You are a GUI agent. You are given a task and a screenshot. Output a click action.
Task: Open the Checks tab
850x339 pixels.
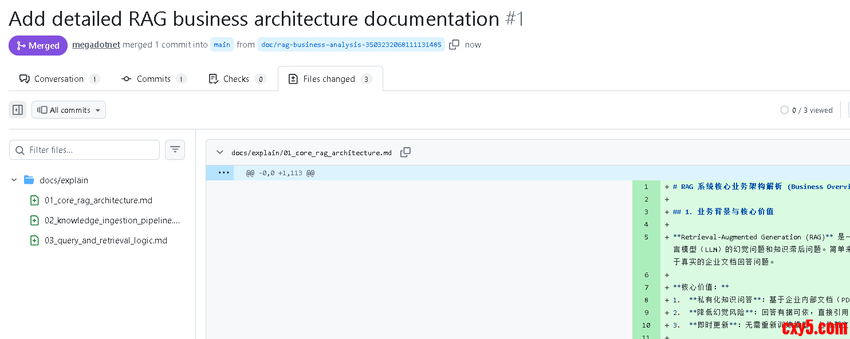(236, 79)
